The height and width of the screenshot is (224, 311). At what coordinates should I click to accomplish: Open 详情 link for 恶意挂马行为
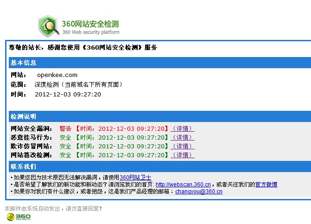click(183, 137)
